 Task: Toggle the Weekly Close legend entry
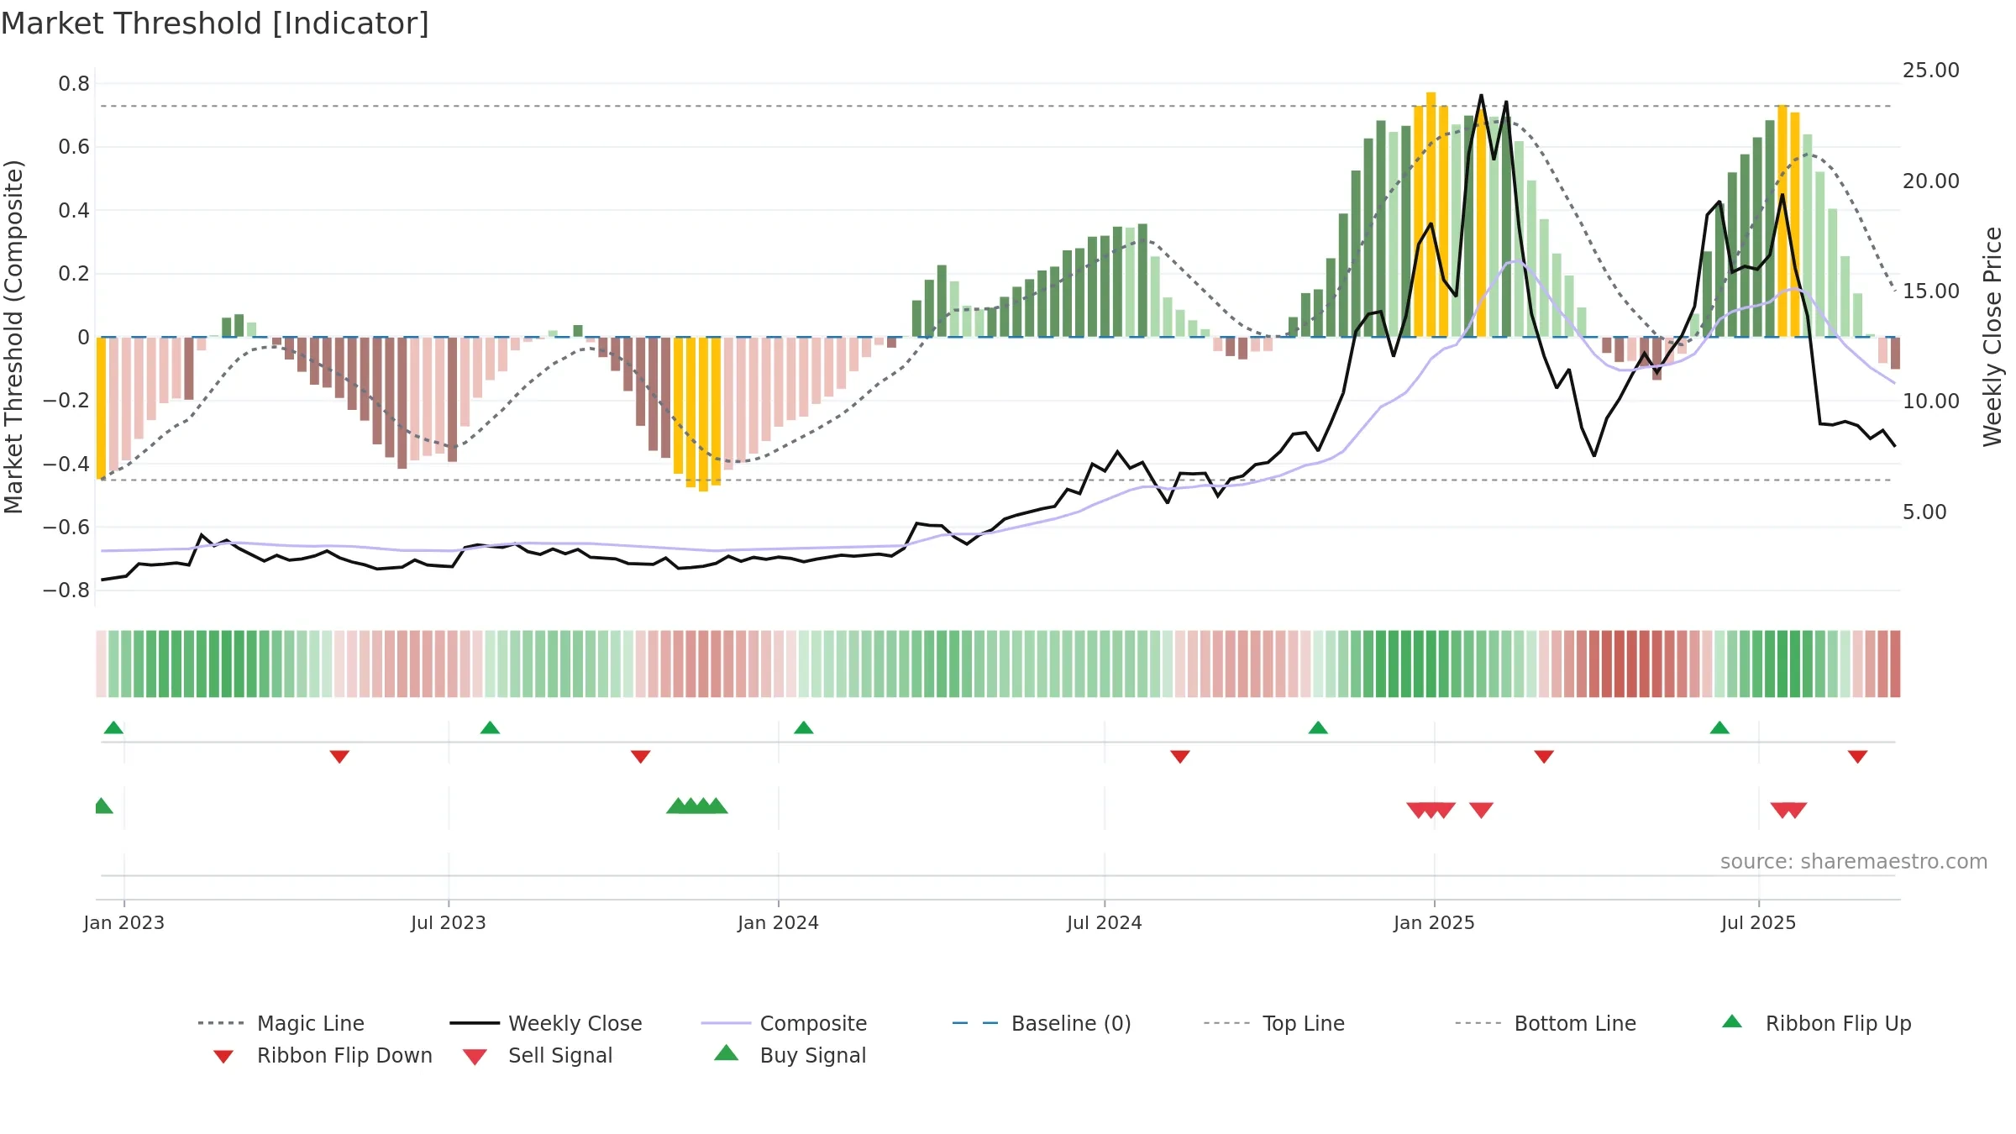(x=546, y=1023)
